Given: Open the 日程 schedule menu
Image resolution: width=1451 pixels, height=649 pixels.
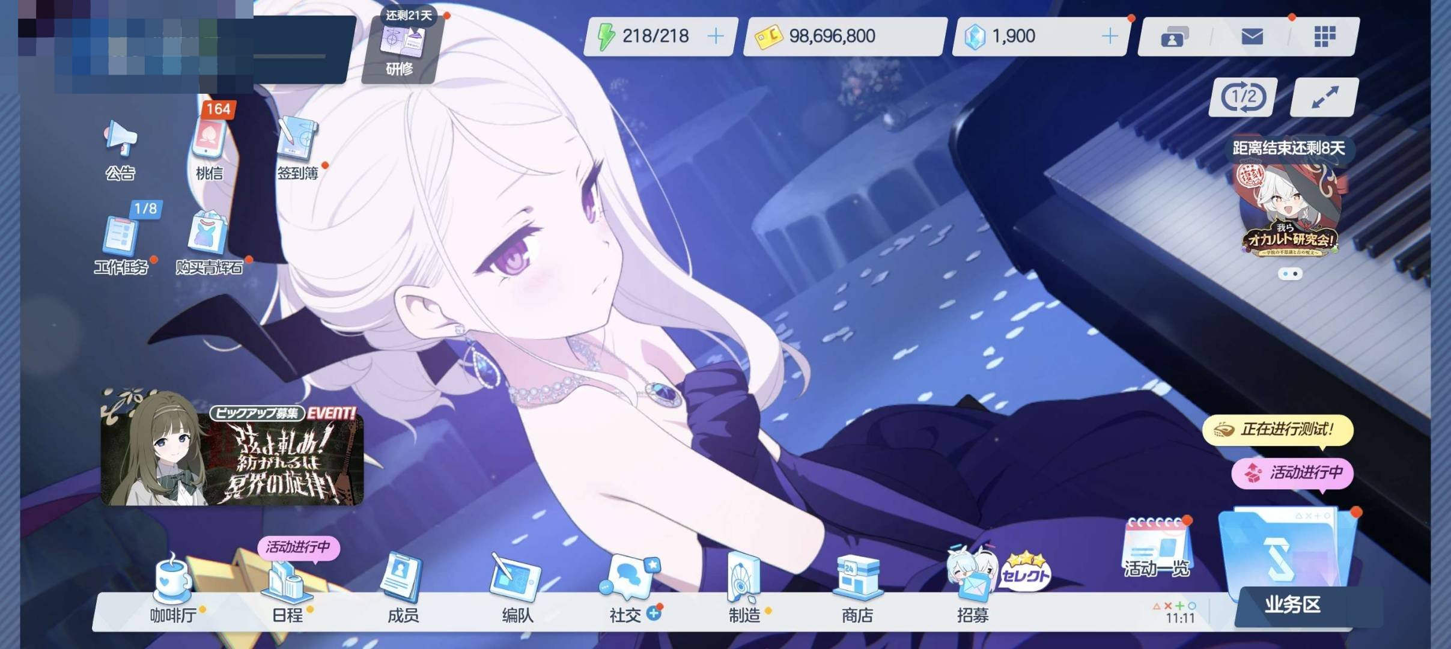Looking at the screenshot, I should click(x=288, y=592).
